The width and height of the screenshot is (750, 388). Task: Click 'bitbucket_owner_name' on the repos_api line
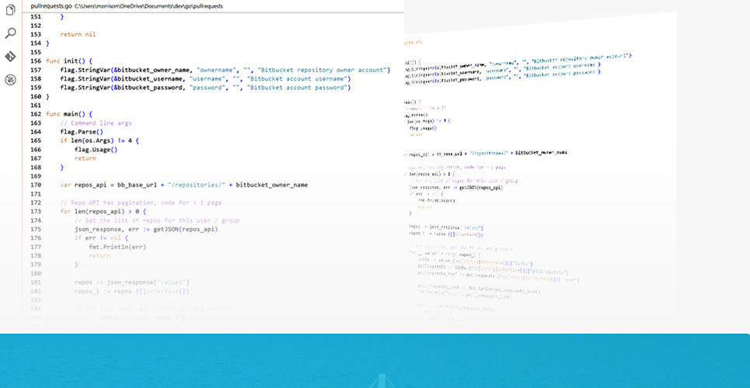pos(271,185)
